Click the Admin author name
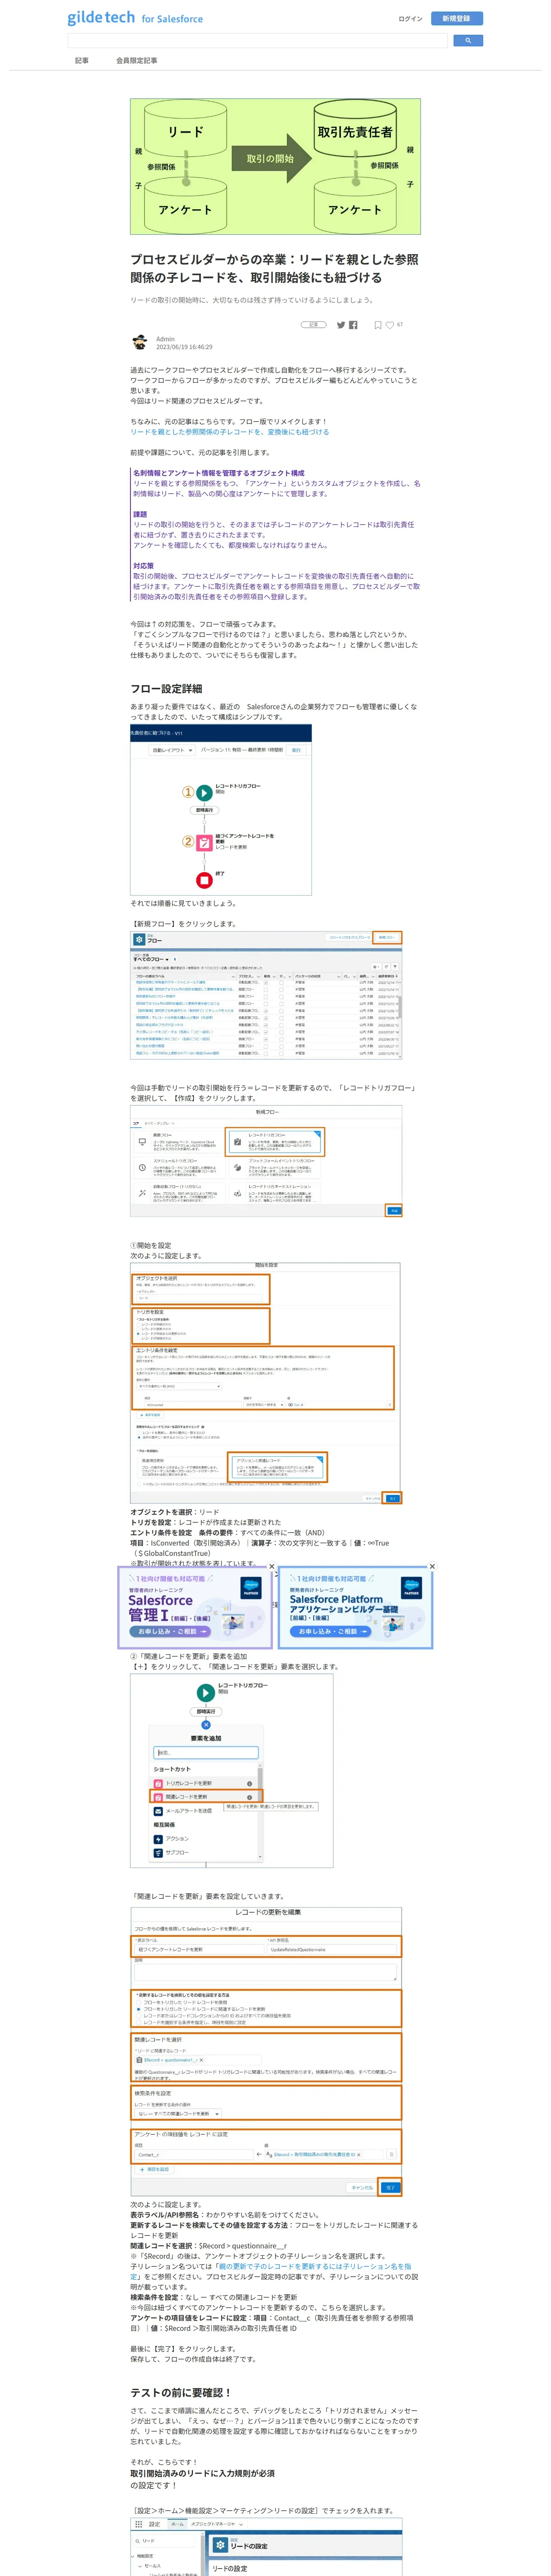Screen dimensions: 551x2576 [165, 339]
